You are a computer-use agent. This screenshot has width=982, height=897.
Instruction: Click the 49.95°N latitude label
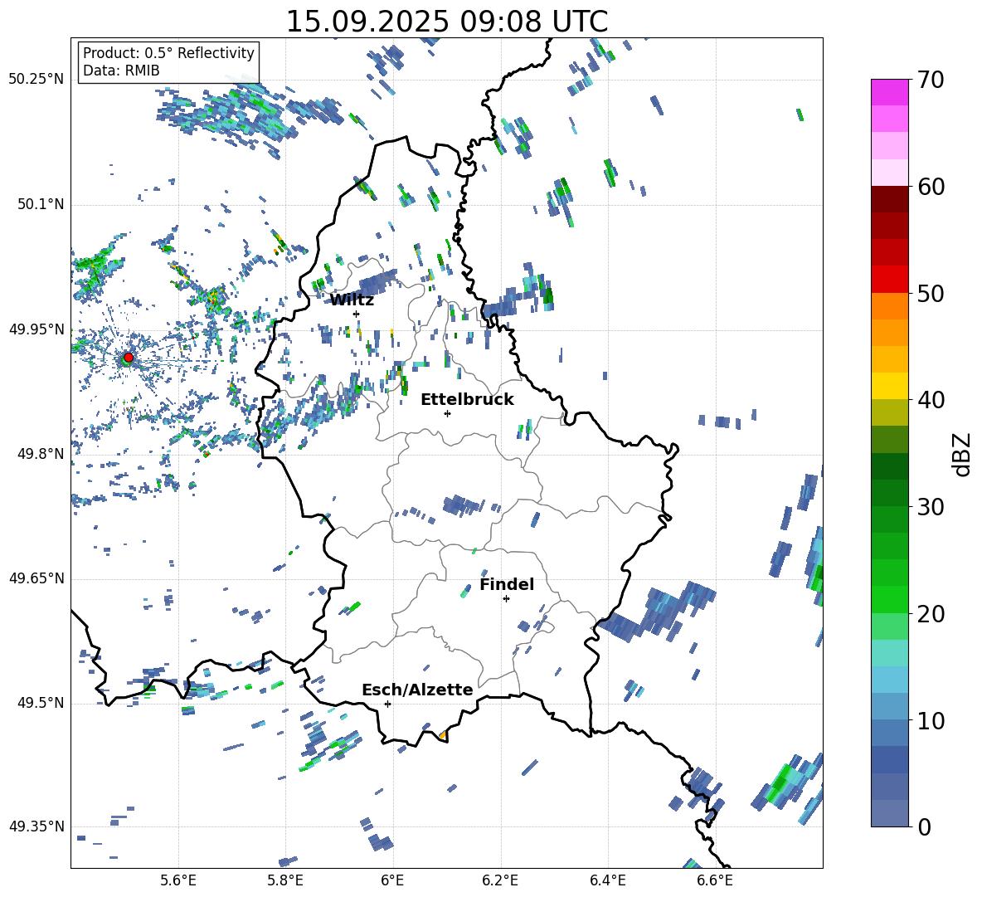coord(36,329)
